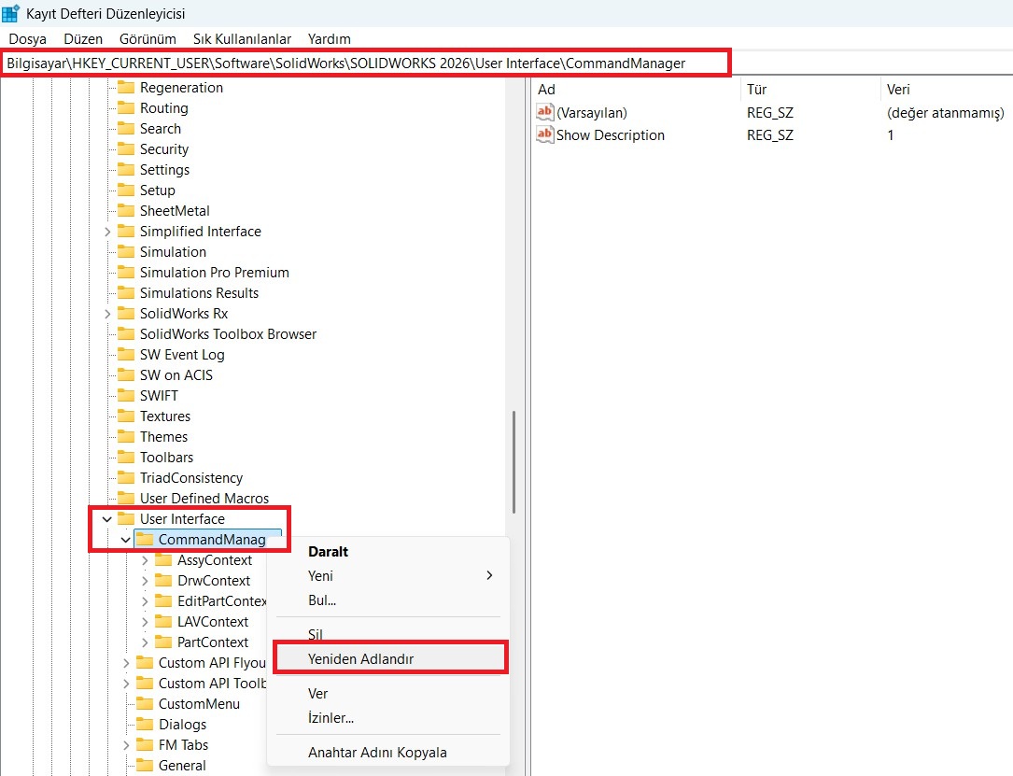Click the ab icon beside (Varsayılan)
Image resolution: width=1013 pixels, height=776 pixels.
[x=543, y=112]
